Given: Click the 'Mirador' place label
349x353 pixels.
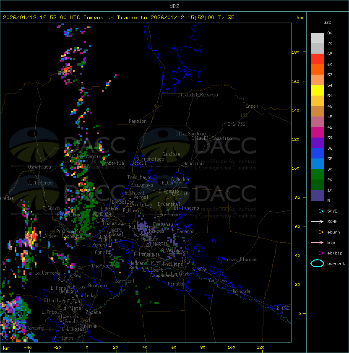Looking at the screenshot, I should 177,284.
